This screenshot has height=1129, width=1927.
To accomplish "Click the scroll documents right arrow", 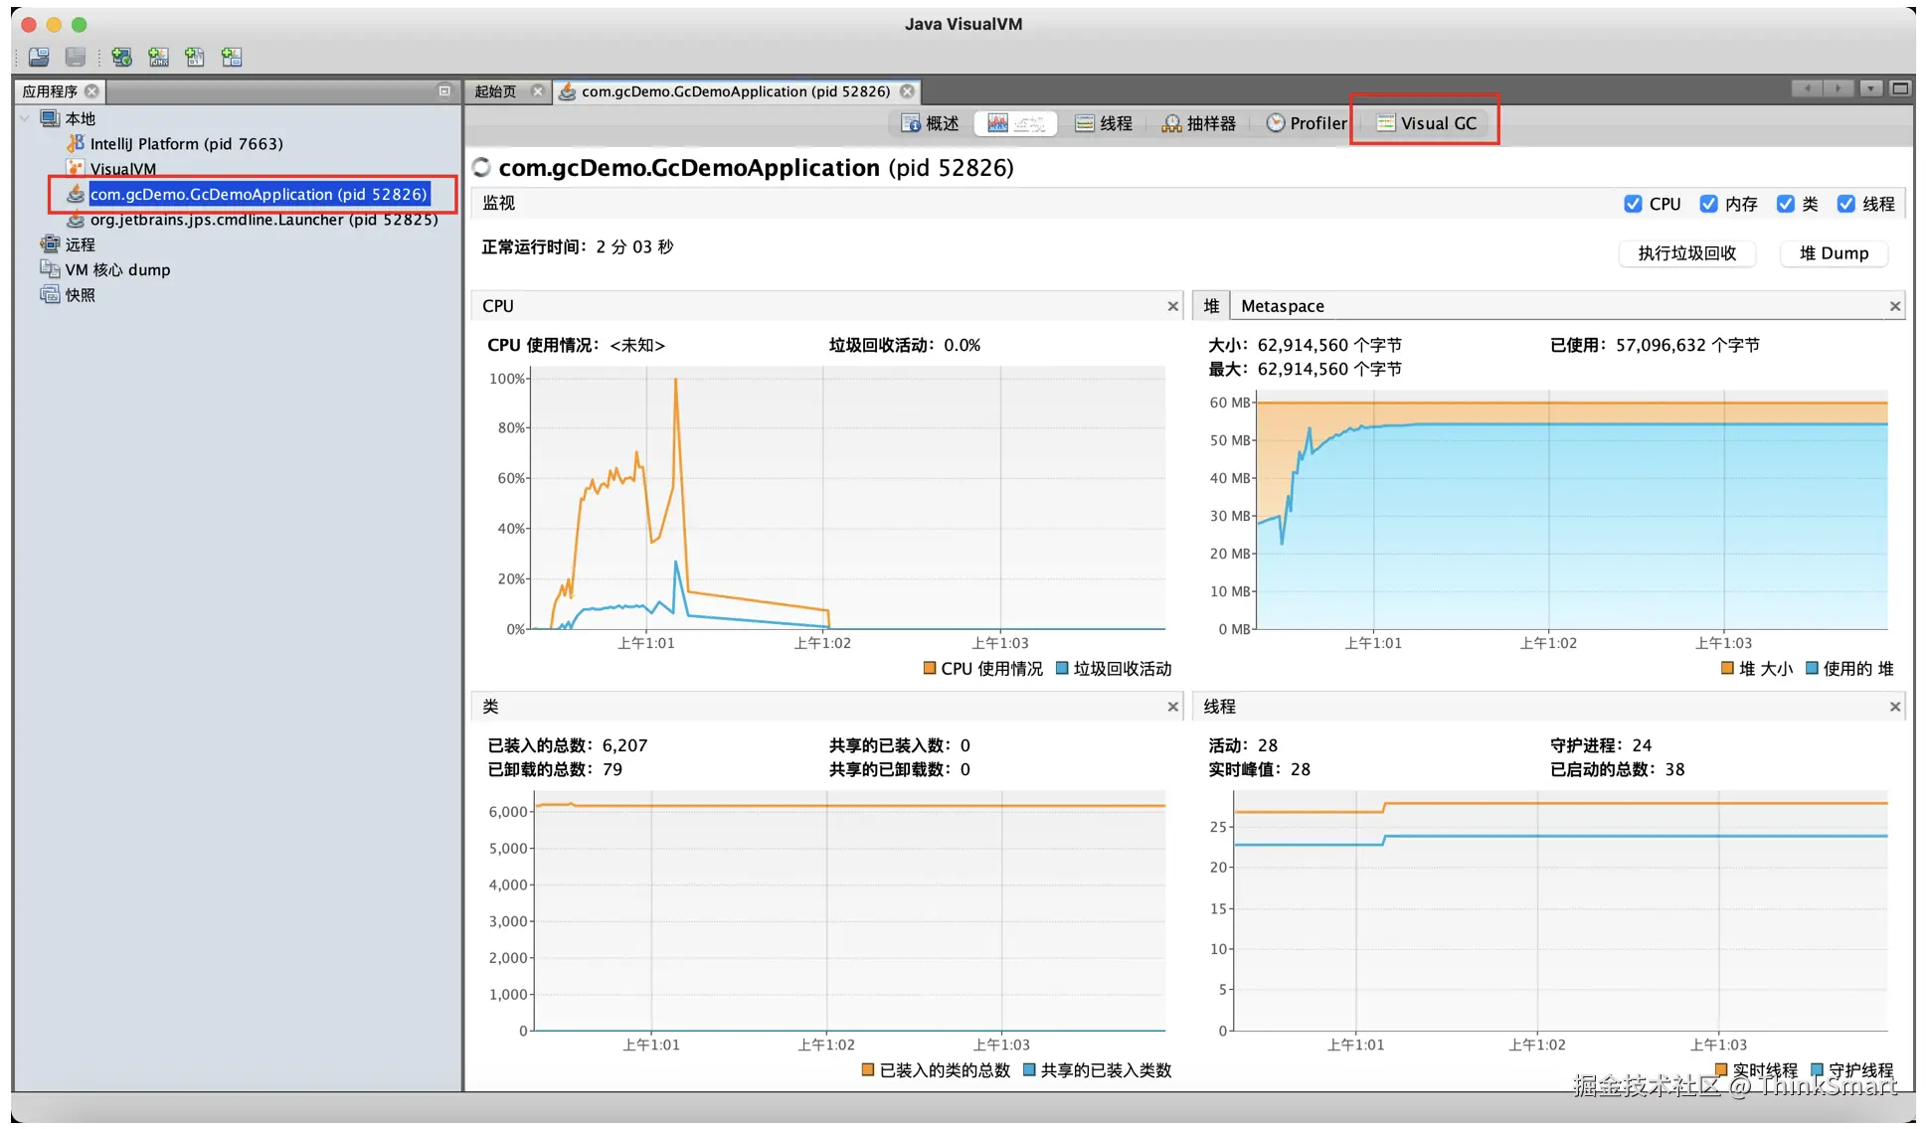I will [x=1839, y=89].
